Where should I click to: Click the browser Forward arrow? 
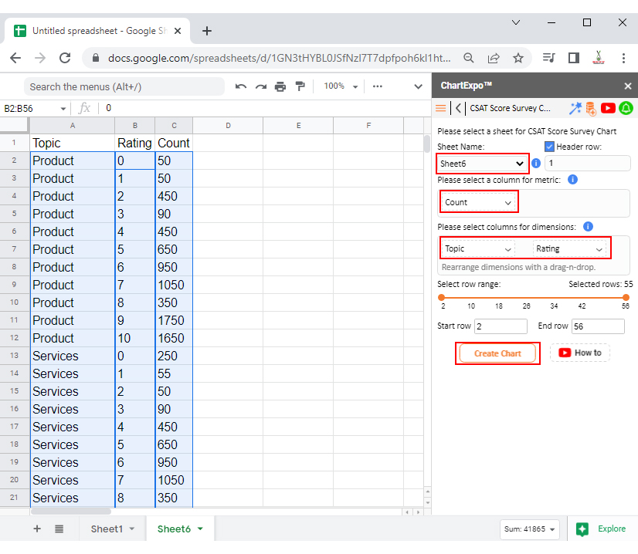click(40, 58)
